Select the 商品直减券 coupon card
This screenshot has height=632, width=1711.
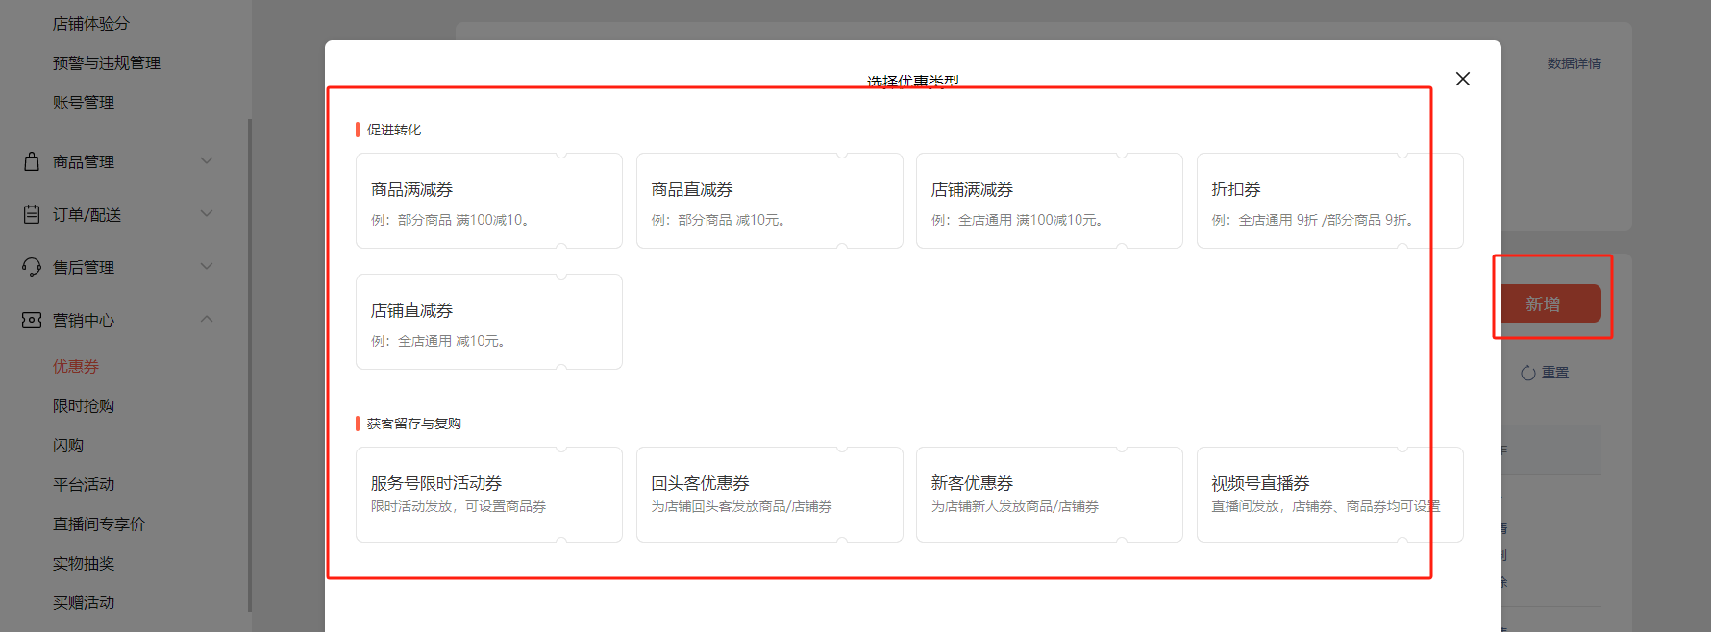coord(770,201)
